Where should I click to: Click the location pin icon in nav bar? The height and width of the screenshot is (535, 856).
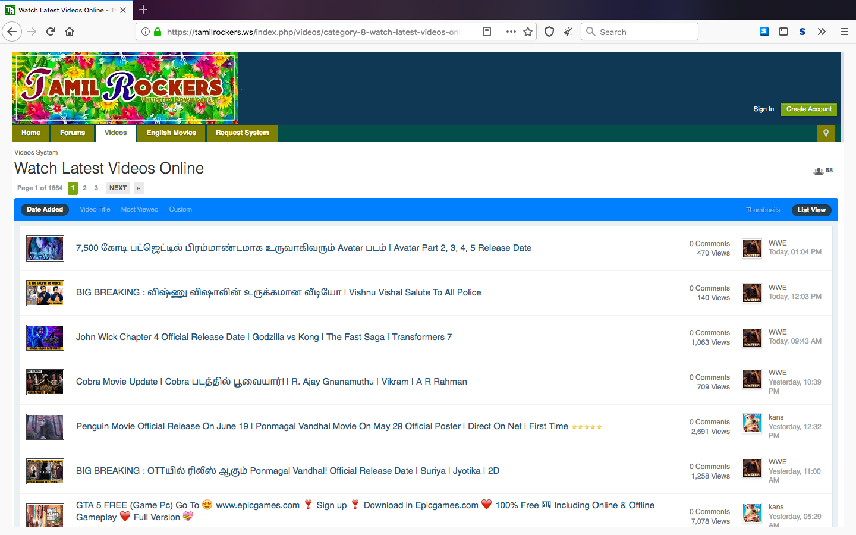tap(826, 133)
